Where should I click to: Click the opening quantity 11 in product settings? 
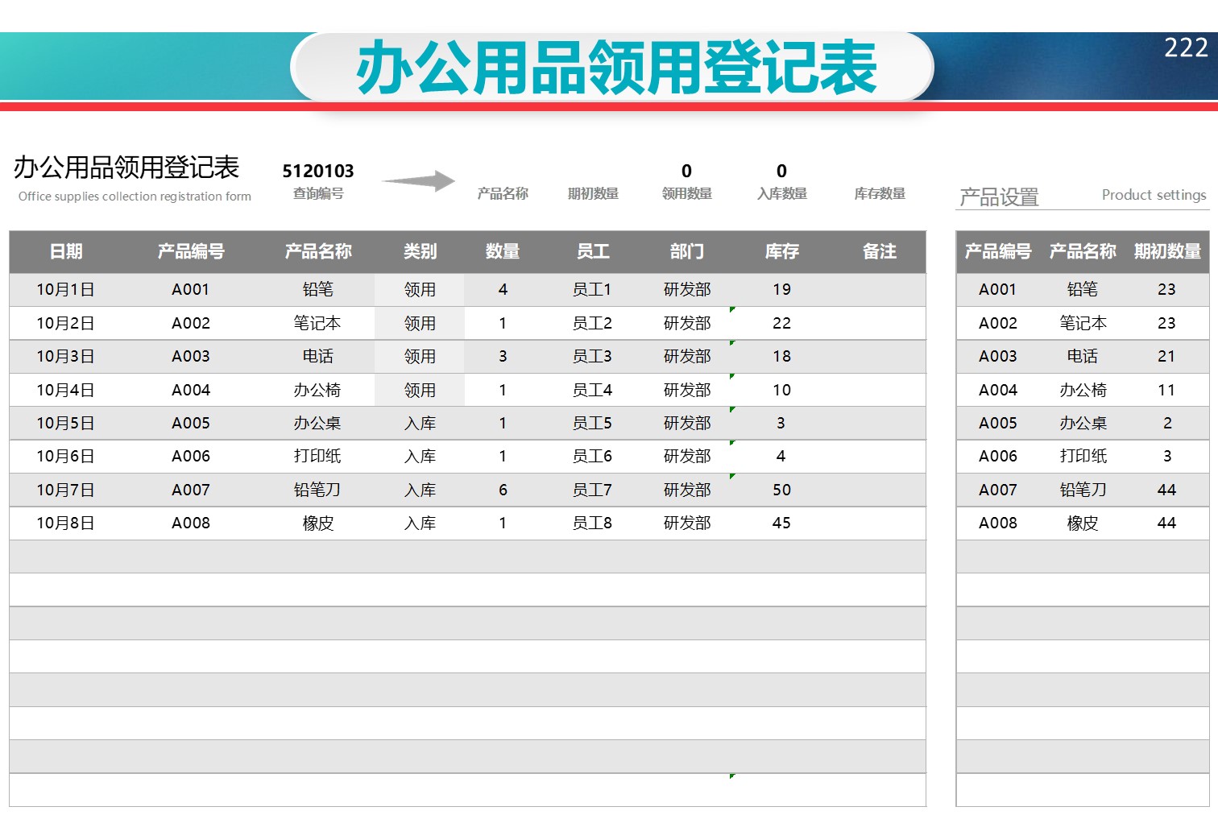point(1166,390)
